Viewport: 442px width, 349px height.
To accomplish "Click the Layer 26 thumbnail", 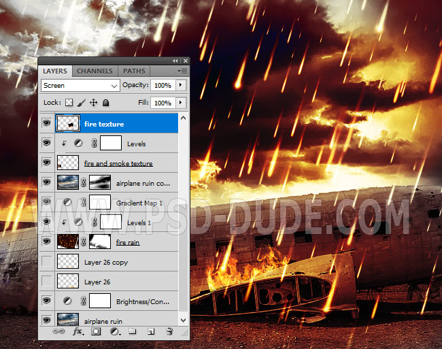I will (68, 281).
